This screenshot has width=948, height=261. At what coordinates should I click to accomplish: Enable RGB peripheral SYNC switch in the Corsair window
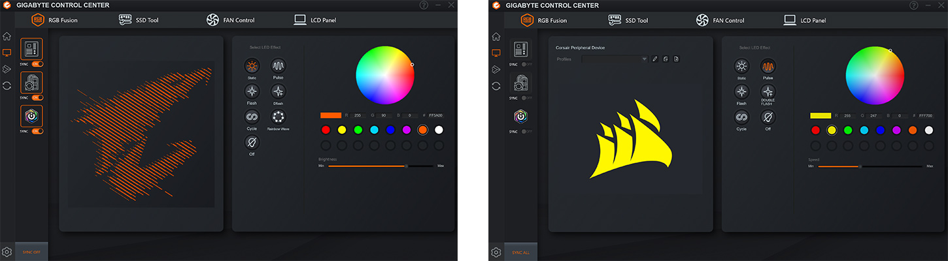[526, 131]
